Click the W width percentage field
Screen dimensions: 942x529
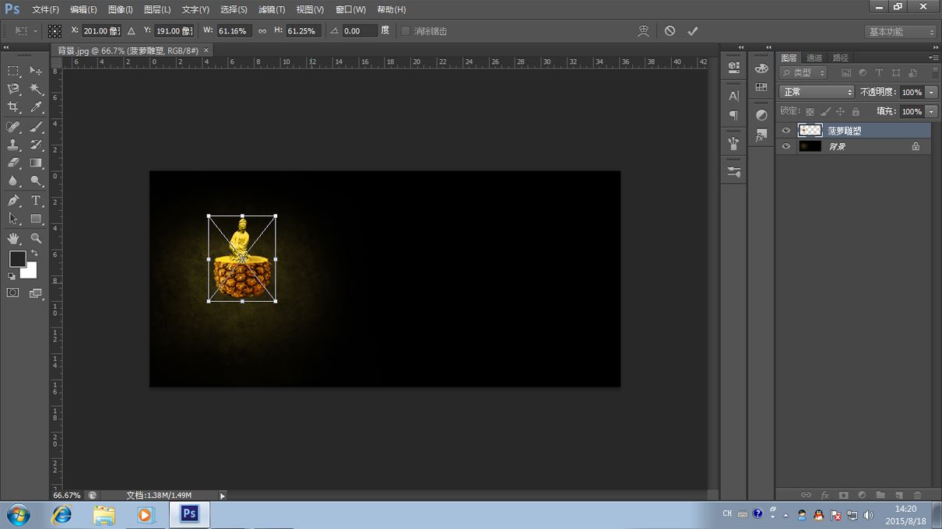[x=234, y=31]
